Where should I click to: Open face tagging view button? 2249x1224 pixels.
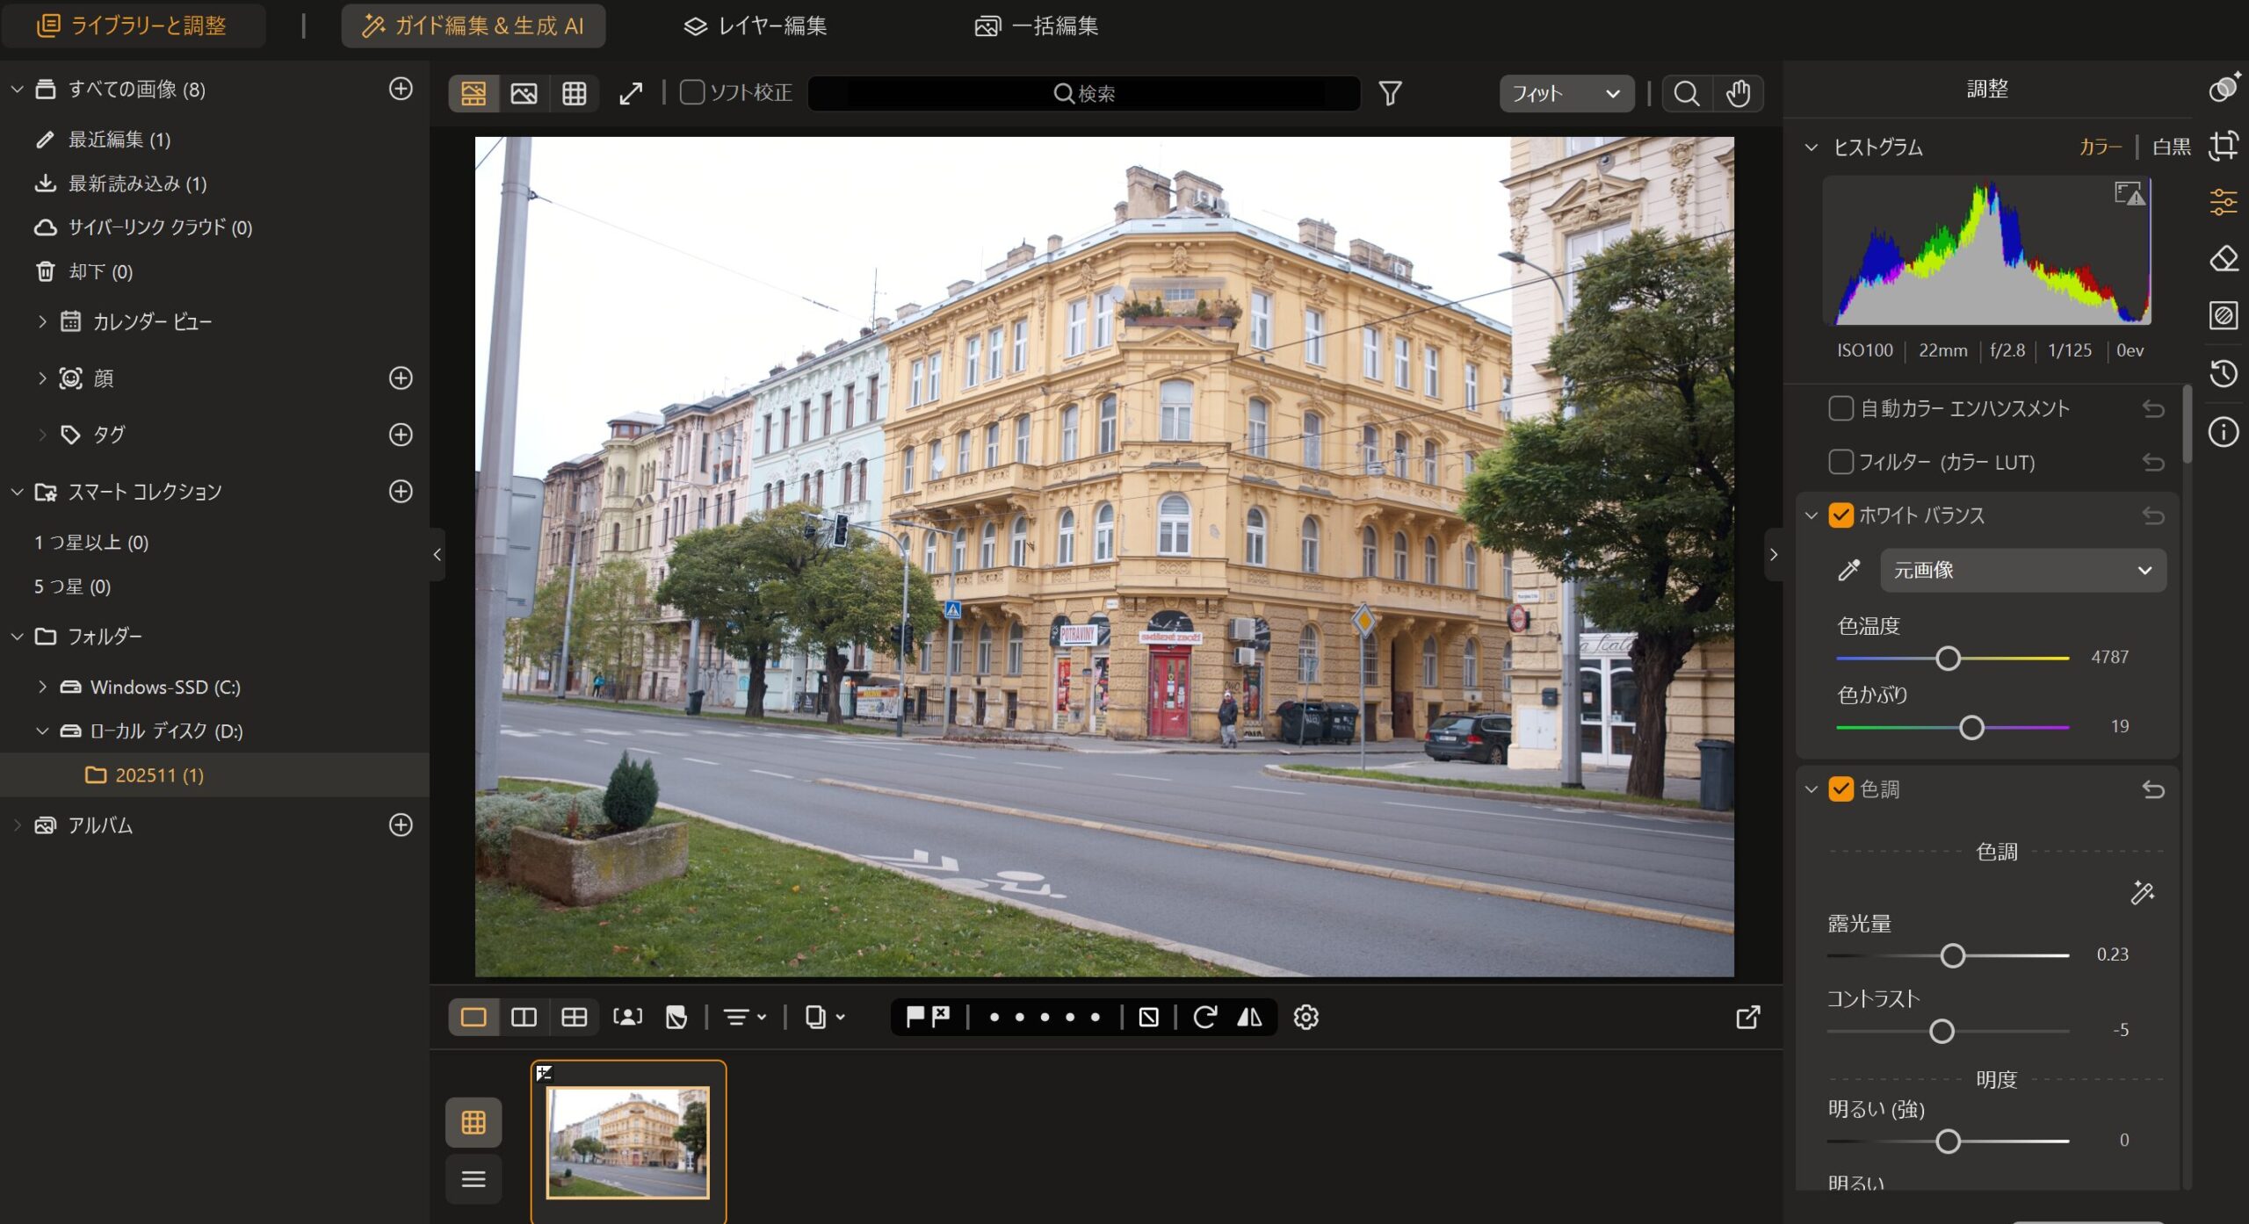[627, 1017]
